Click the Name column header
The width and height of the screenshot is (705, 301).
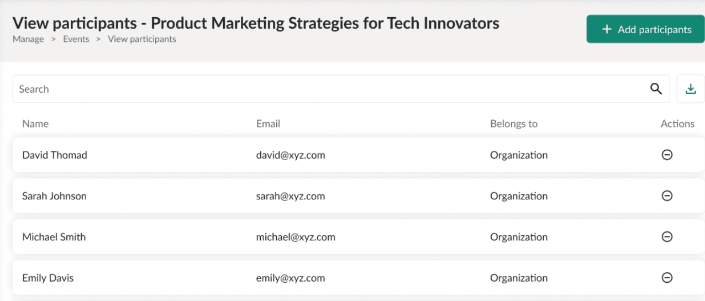(x=35, y=124)
